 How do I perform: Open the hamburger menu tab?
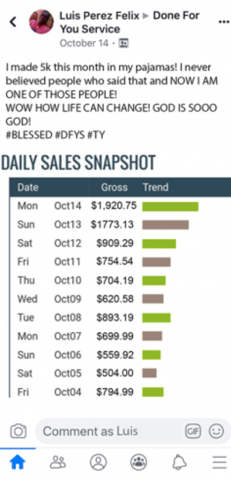pos(220,462)
